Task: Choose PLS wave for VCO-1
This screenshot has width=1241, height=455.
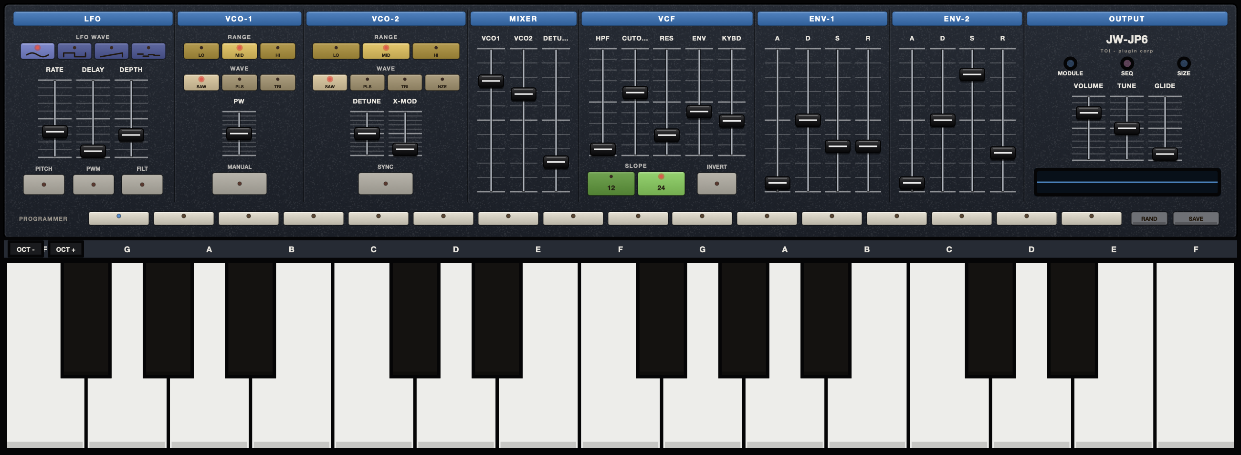Action: tap(240, 83)
